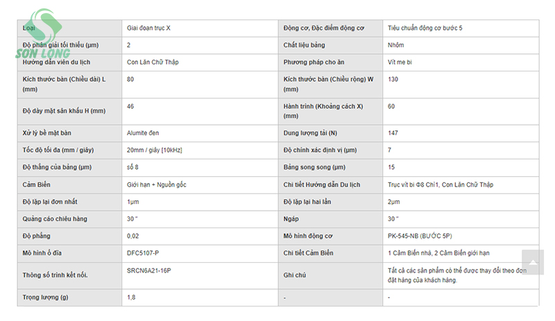Image resolution: width=555 pixels, height=321 pixels.
Task: Click the 'Mô hình động cơ' label
Action: 308,236
